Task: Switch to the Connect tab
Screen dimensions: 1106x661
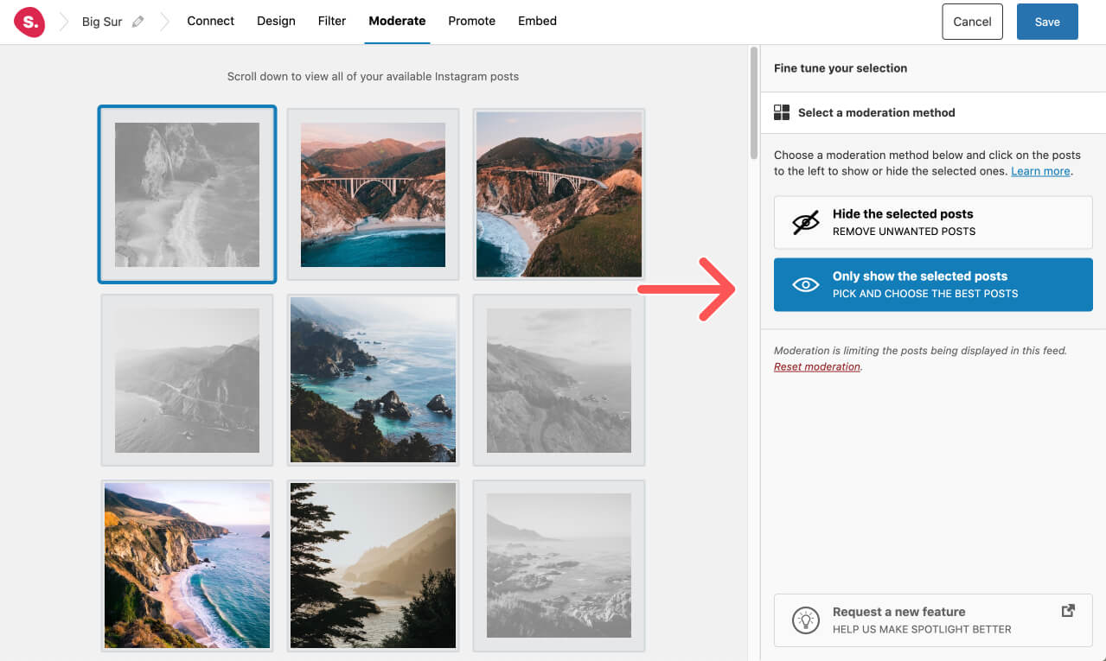Action: (210, 21)
